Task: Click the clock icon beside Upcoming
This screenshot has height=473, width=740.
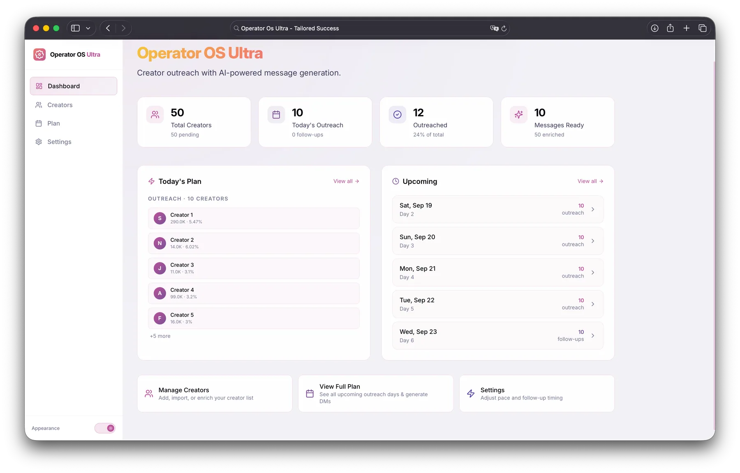Action: pyautogui.click(x=395, y=181)
